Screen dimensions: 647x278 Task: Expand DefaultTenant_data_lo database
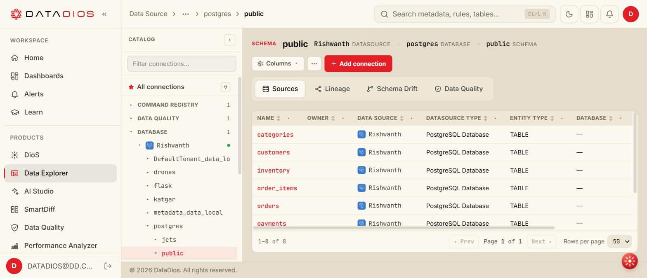[x=148, y=159]
